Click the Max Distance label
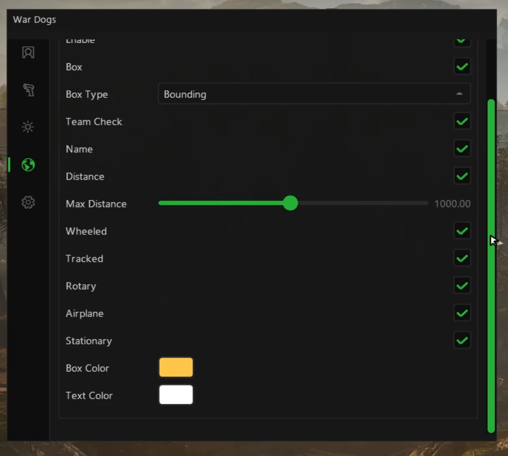 [96, 204]
